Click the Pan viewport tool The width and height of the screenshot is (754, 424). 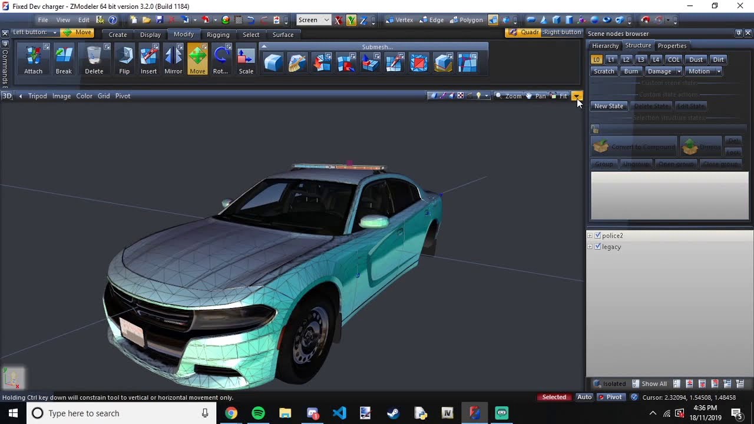pyautogui.click(x=535, y=96)
